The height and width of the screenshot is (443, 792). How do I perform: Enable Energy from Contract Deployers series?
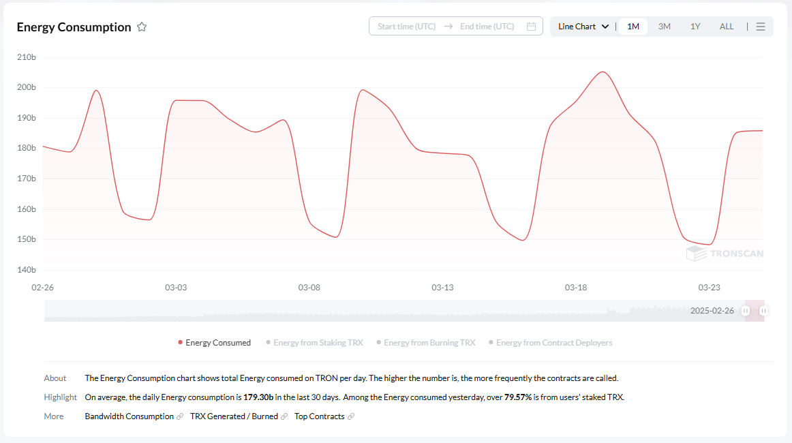coord(550,343)
